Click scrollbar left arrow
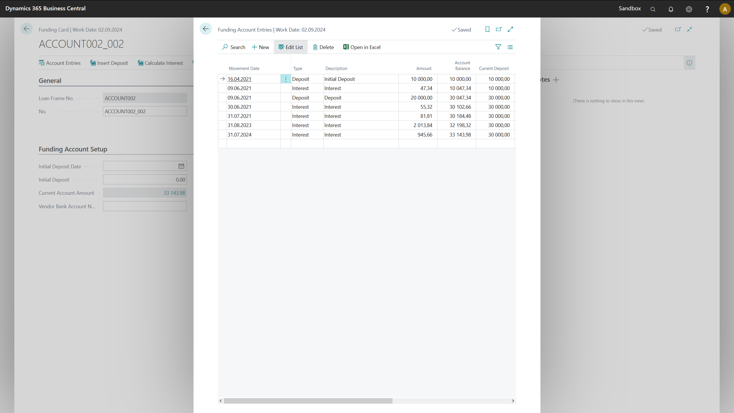 click(220, 401)
